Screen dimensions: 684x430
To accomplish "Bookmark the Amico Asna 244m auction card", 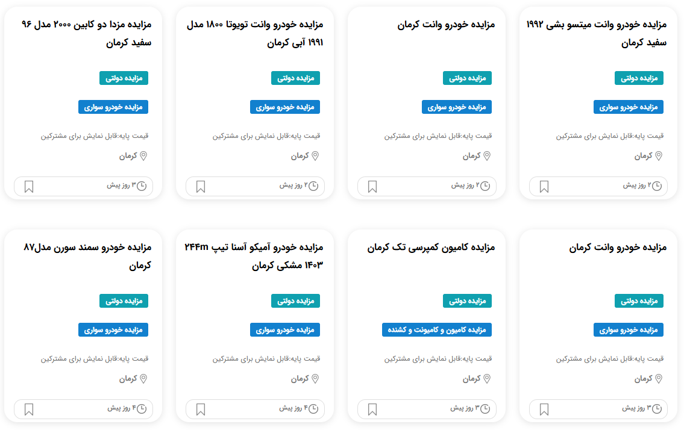I will click(x=201, y=410).
